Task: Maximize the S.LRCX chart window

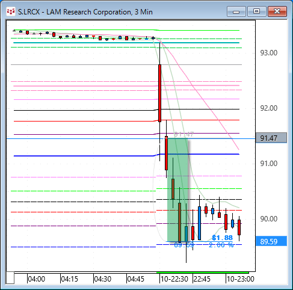Action: click(x=256, y=11)
